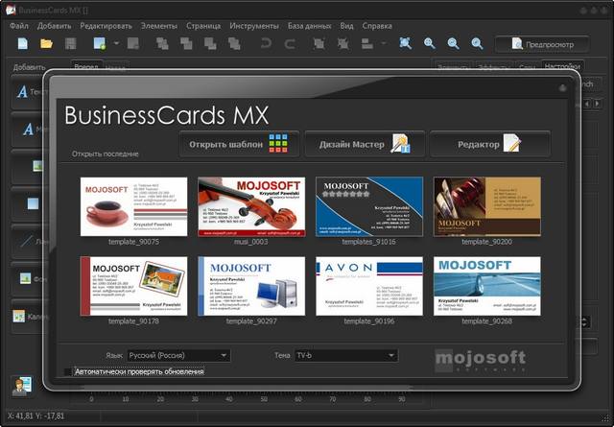Open the template_90075 coffee cup thumbnail
Screen dimensions: 614x427
[134, 207]
